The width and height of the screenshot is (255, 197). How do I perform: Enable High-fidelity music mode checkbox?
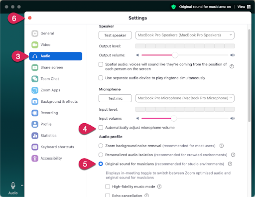(x=108, y=187)
